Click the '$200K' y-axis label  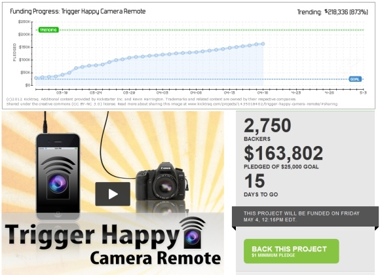pyautogui.click(x=24, y=35)
